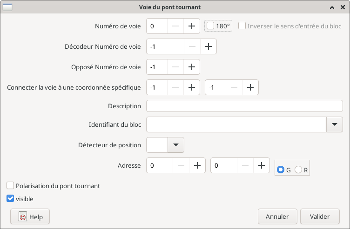Click the Valider button
The width and height of the screenshot is (350, 229).
pos(320,216)
